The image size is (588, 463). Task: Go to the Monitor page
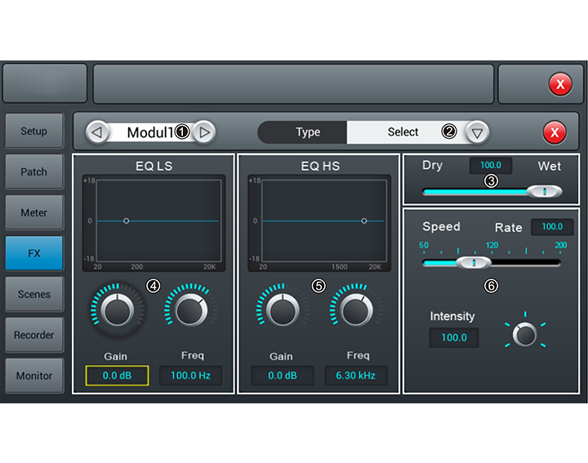pyautogui.click(x=34, y=376)
